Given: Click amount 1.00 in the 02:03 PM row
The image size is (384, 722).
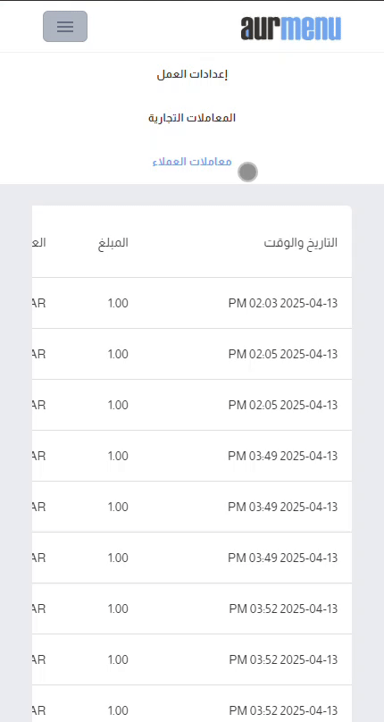Looking at the screenshot, I should 118,304.
